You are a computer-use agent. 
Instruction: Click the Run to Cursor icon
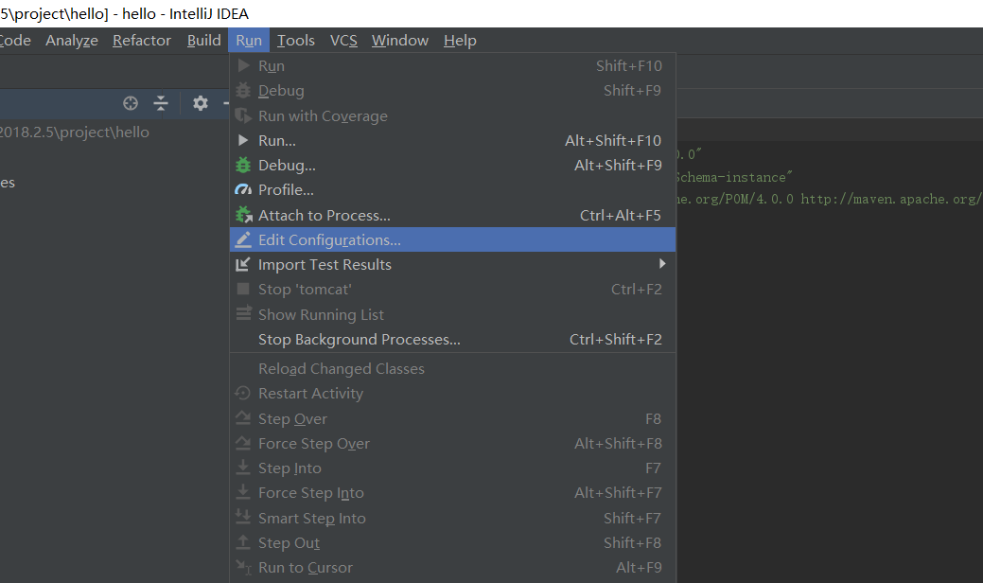click(x=243, y=567)
